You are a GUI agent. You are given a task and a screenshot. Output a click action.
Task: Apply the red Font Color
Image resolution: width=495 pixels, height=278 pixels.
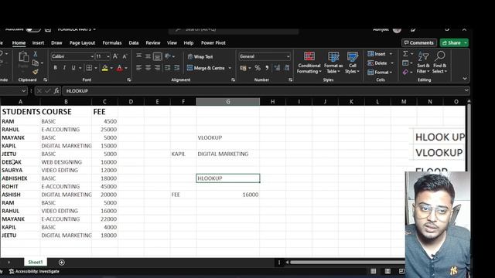[x=119, y=68]
